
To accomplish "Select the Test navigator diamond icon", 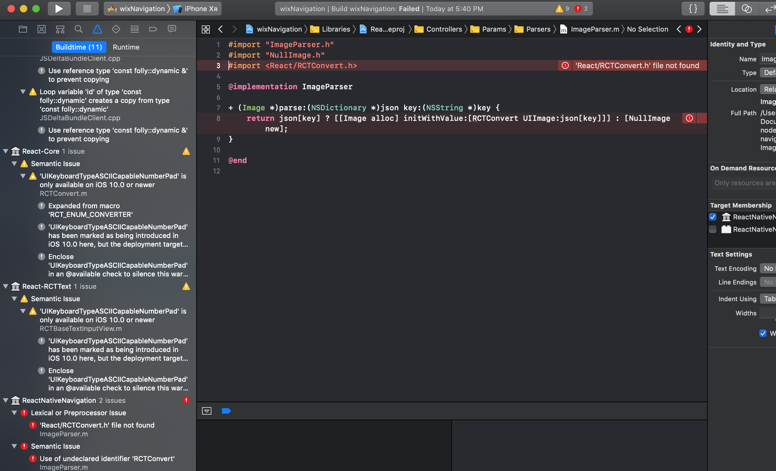I will 116,29.
